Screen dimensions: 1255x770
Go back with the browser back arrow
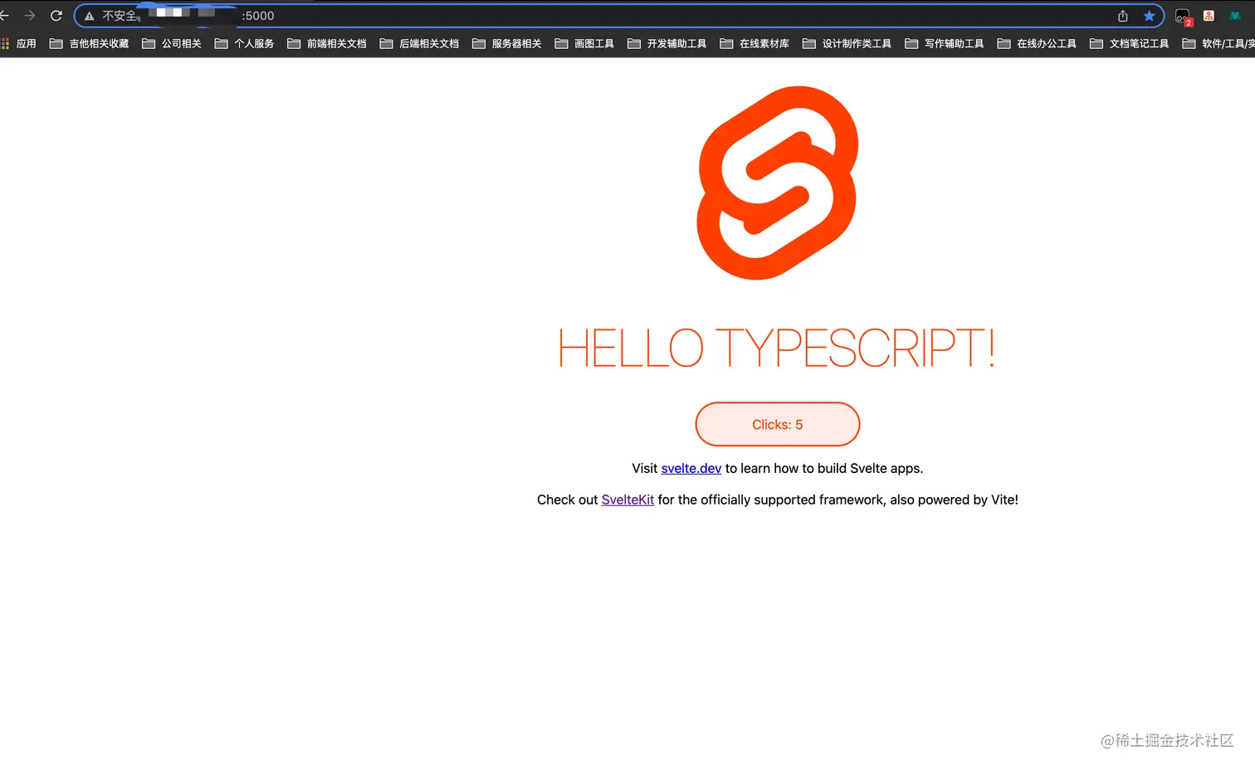4,16
